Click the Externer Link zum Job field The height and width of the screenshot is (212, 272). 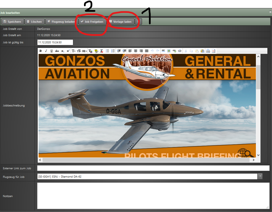click(x=153, y=168)
